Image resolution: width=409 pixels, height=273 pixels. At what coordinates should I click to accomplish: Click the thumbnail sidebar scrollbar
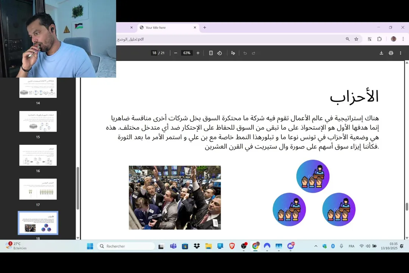point(78,188)
